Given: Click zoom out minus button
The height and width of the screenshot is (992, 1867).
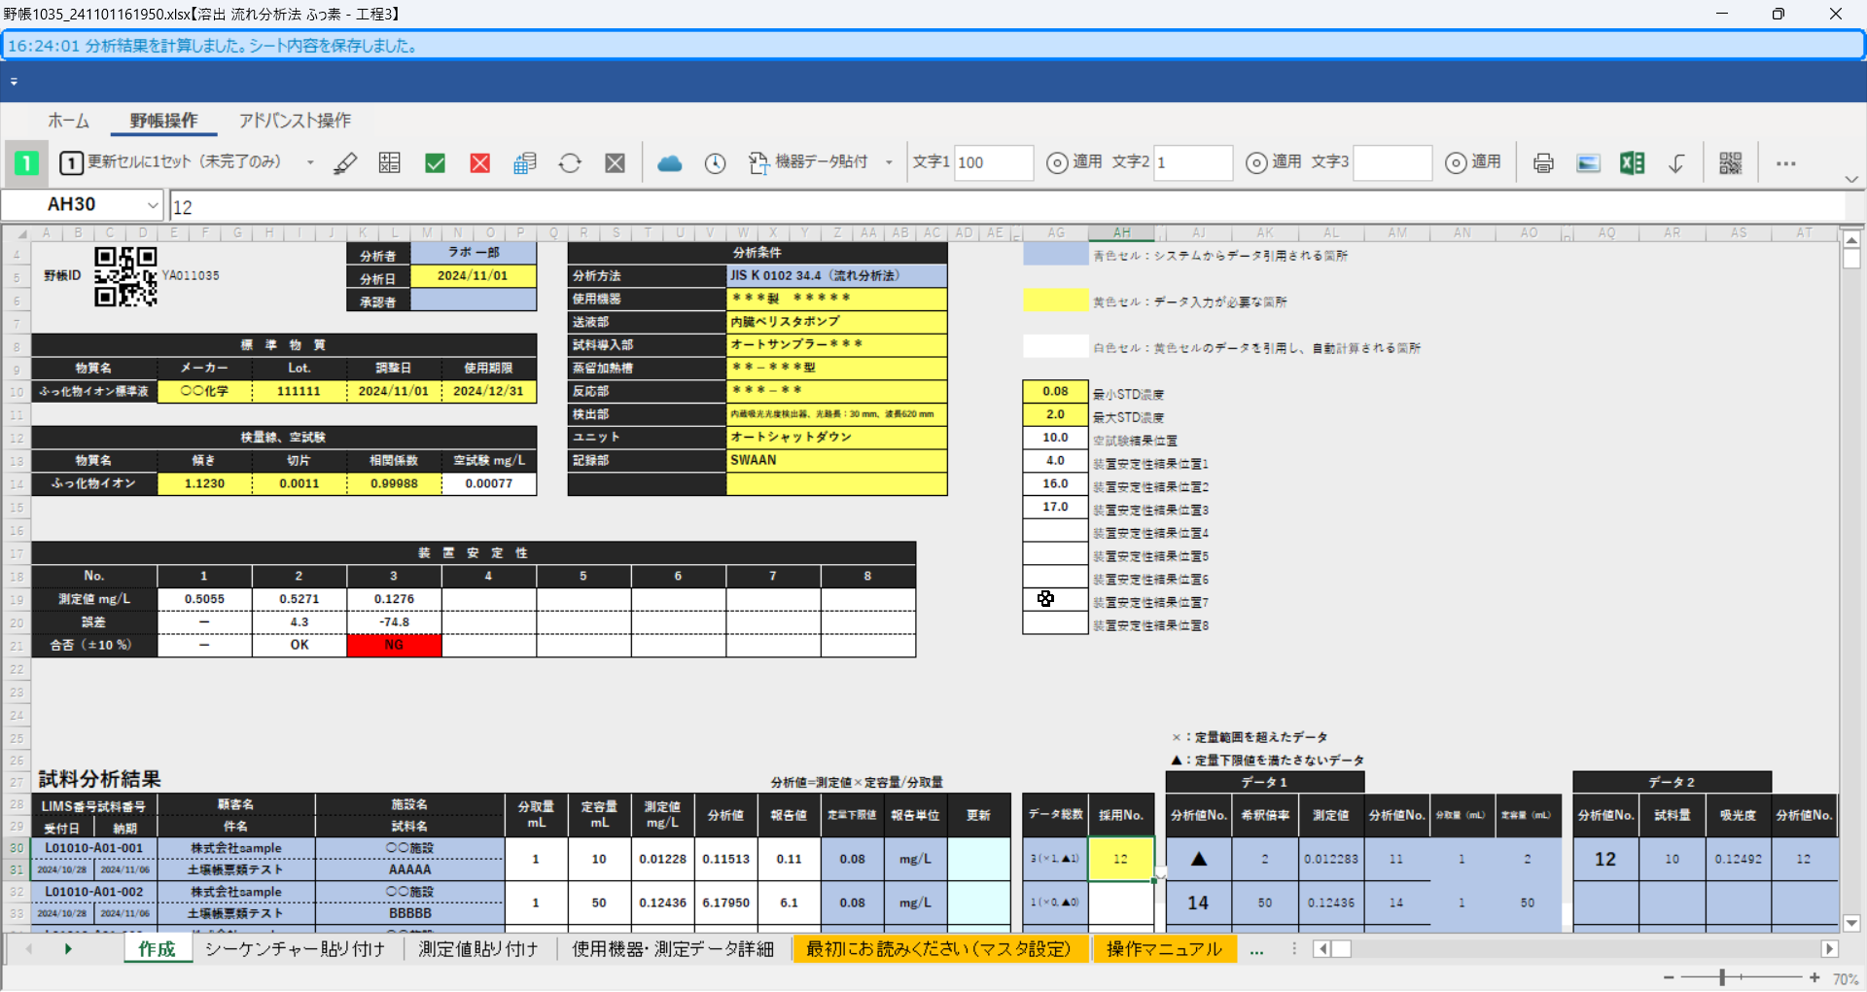Looking at the screenshot, I should 1669,977.
